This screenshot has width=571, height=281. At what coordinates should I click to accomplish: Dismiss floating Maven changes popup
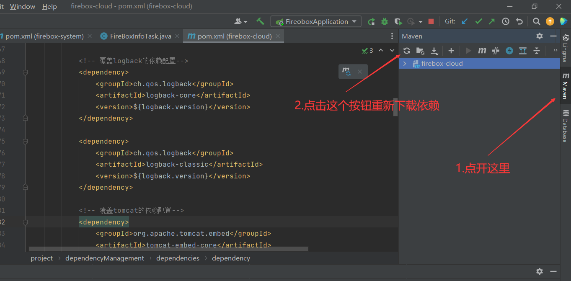[x=359, y=72]
